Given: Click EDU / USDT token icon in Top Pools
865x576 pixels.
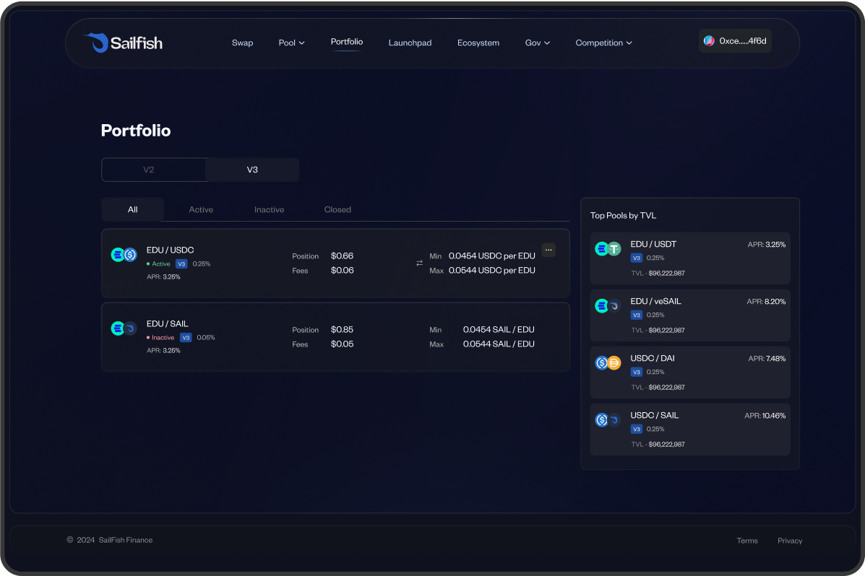Looking at the screenshot, I should pyautogui.click(x=608, y=249).
